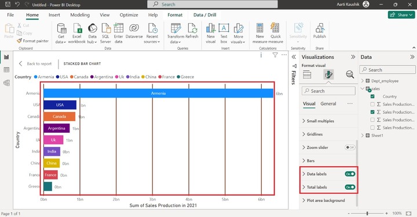Click the zoom slider handle in status bar

click(x=367, y=214)
